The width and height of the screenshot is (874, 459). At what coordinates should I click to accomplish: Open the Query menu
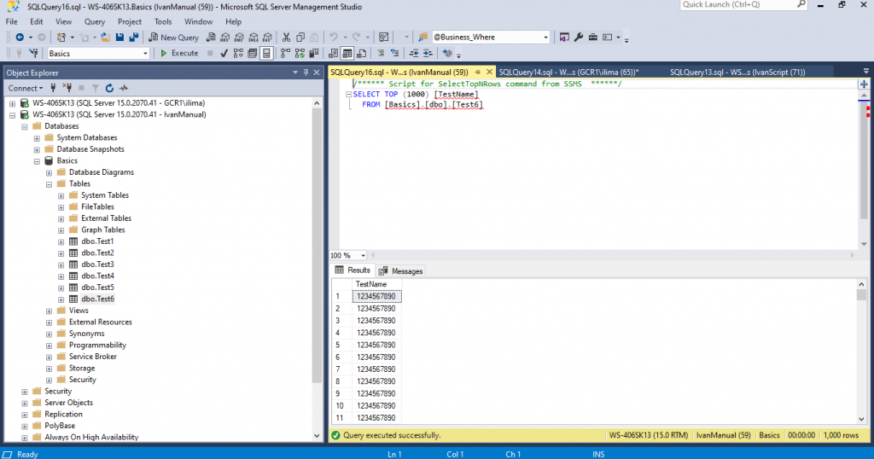click(x=94, y=21)
